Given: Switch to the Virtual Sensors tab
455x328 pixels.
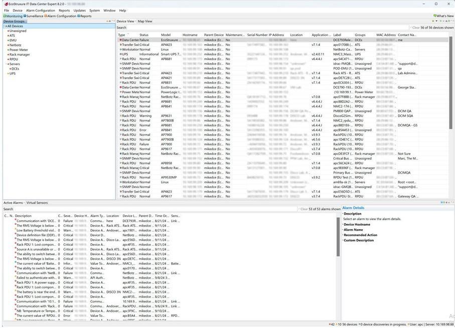Looking at the screenshot, I should [37, 203].
